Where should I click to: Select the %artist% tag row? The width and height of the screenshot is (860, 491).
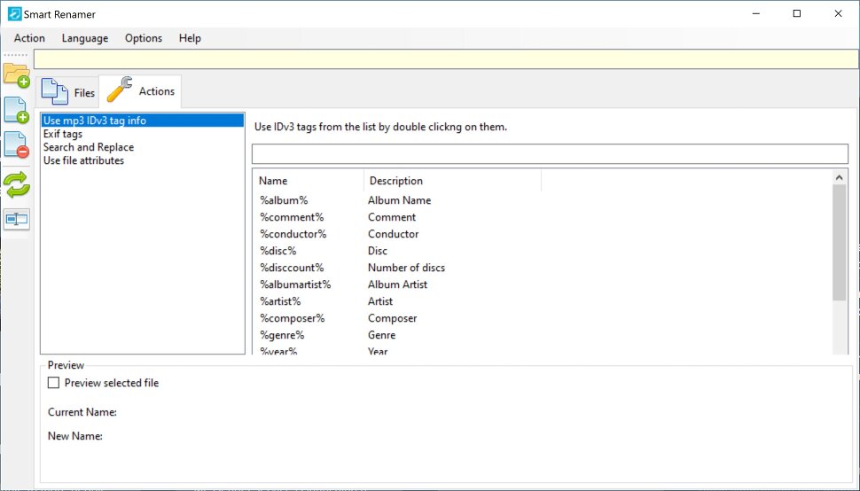tap(542, 301)
